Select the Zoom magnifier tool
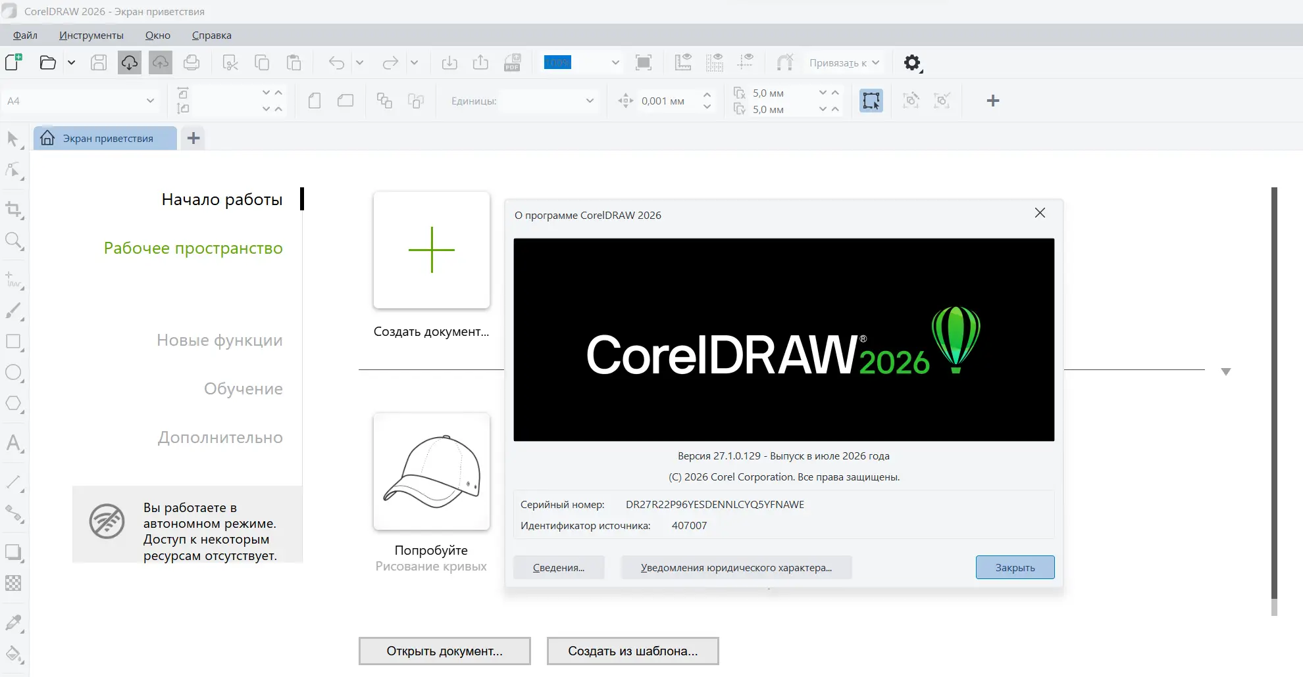 point(13,241)
